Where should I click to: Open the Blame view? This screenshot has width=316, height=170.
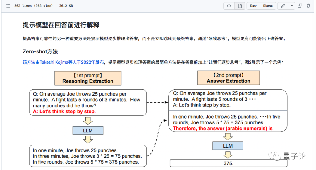268,6
